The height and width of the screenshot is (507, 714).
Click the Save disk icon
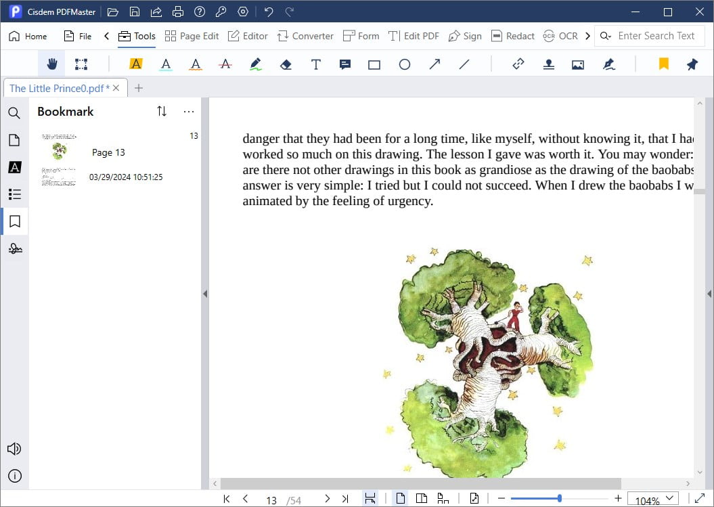[x=134, y=12]
